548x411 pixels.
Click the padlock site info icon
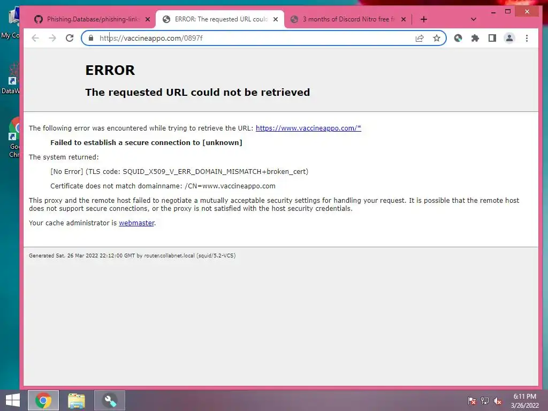click(x=91, y=38)
